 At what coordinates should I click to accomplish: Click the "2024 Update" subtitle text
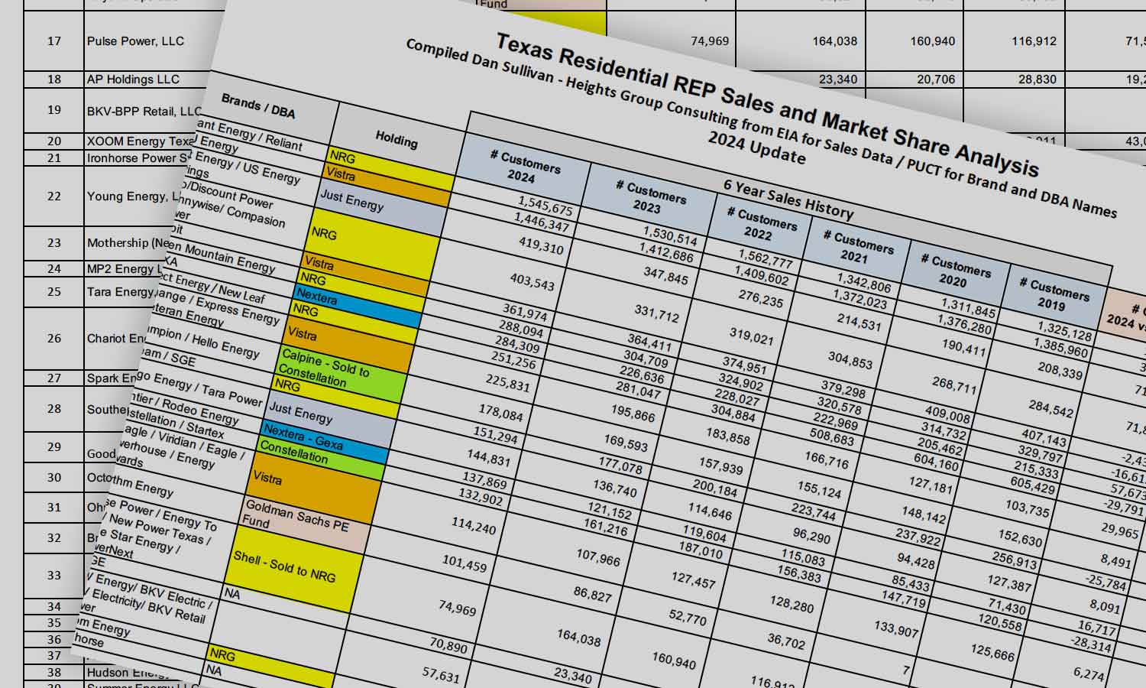pyautogui.click(x=756, y=148)
